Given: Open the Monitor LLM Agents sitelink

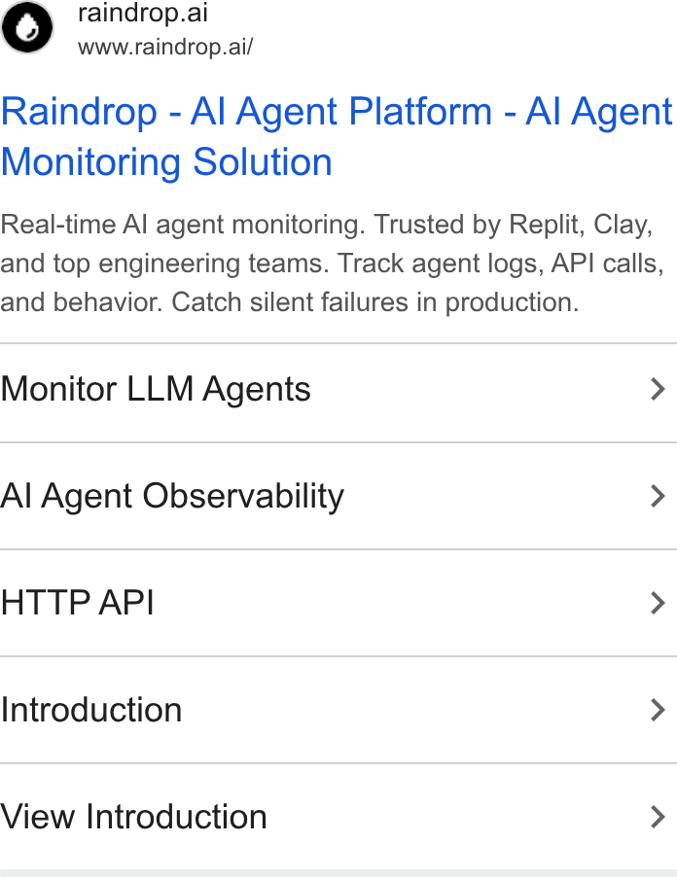Looking at the screenshot, I should [x=338, y=389].
